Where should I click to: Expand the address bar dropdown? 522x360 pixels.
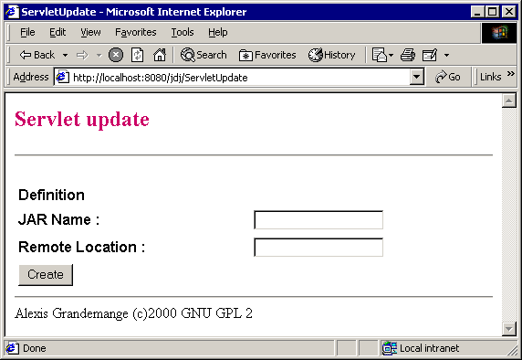[x=416, y=78]
